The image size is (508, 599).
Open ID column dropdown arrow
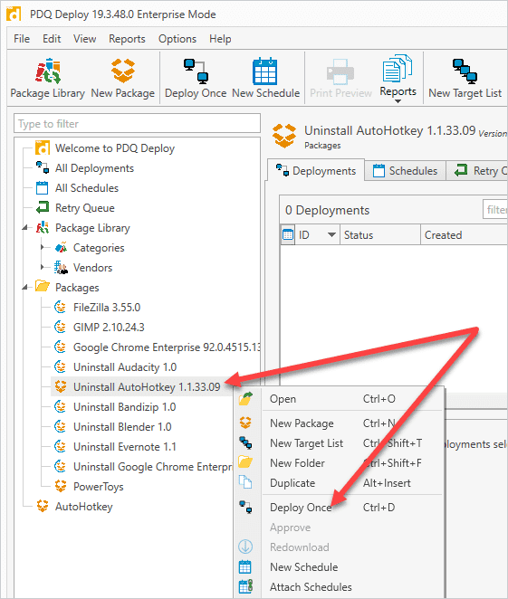click(331, 235)
